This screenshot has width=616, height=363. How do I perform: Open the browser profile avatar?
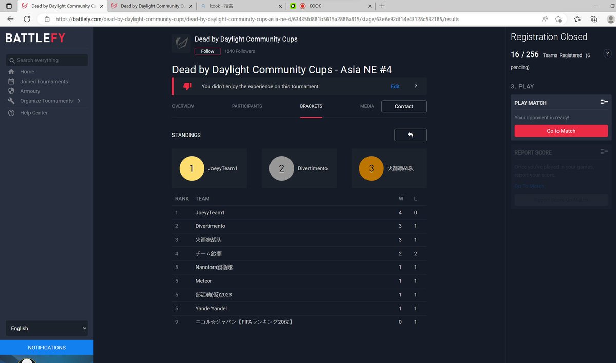[610, 19]
